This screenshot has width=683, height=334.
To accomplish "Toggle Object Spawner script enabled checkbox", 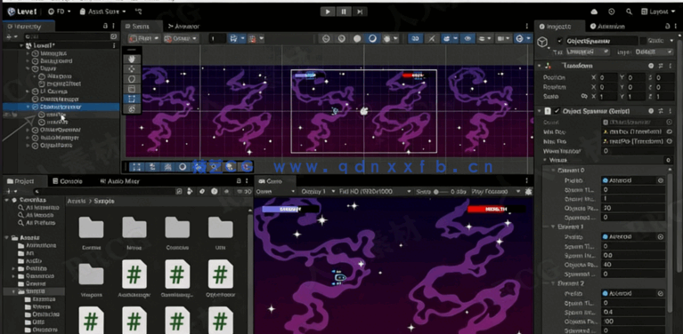I will coord(557,111).
